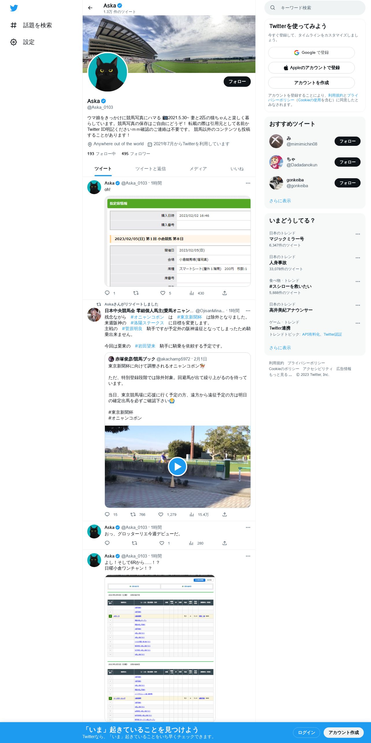Reply to the グロッターリエ tweet
371x743 pixels.
tap(107, 543)
